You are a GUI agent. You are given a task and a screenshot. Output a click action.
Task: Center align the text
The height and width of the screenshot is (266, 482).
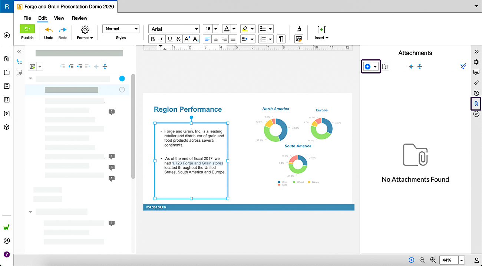pos(216,39)
